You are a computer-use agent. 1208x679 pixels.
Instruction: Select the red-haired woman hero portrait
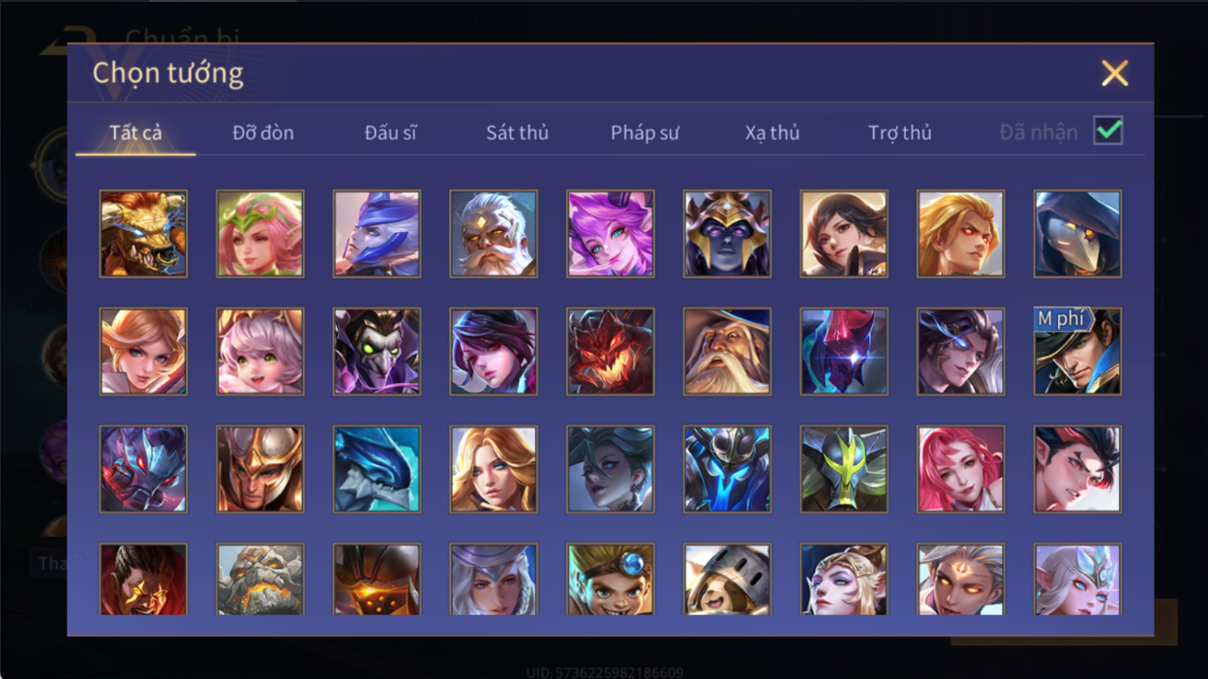click(960, 469)
